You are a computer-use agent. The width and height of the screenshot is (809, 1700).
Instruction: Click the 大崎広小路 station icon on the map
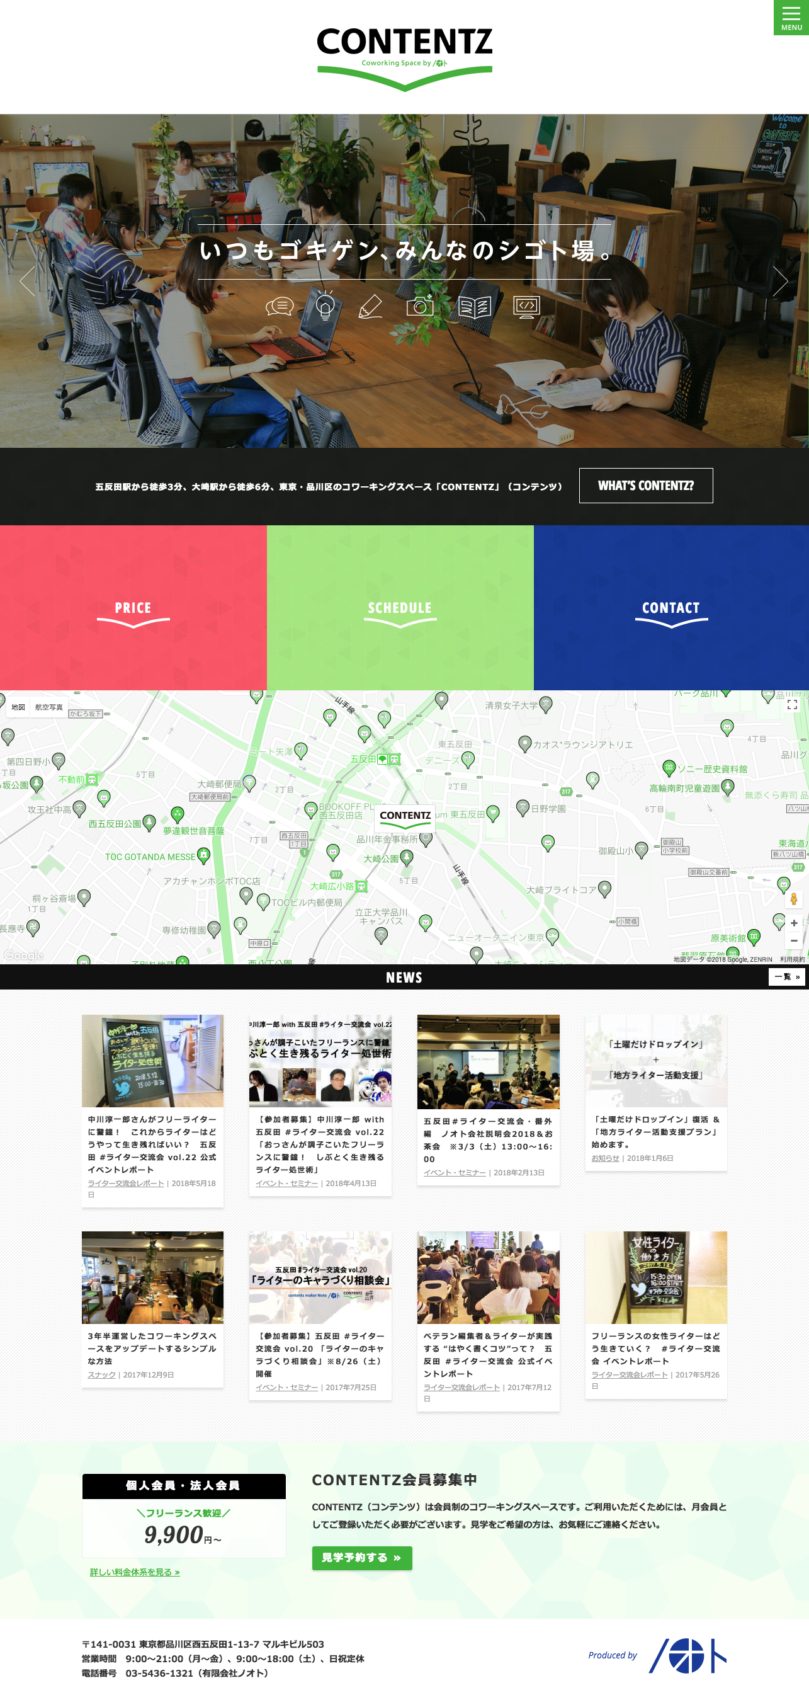pyautogui.click(x=361, y=886)
